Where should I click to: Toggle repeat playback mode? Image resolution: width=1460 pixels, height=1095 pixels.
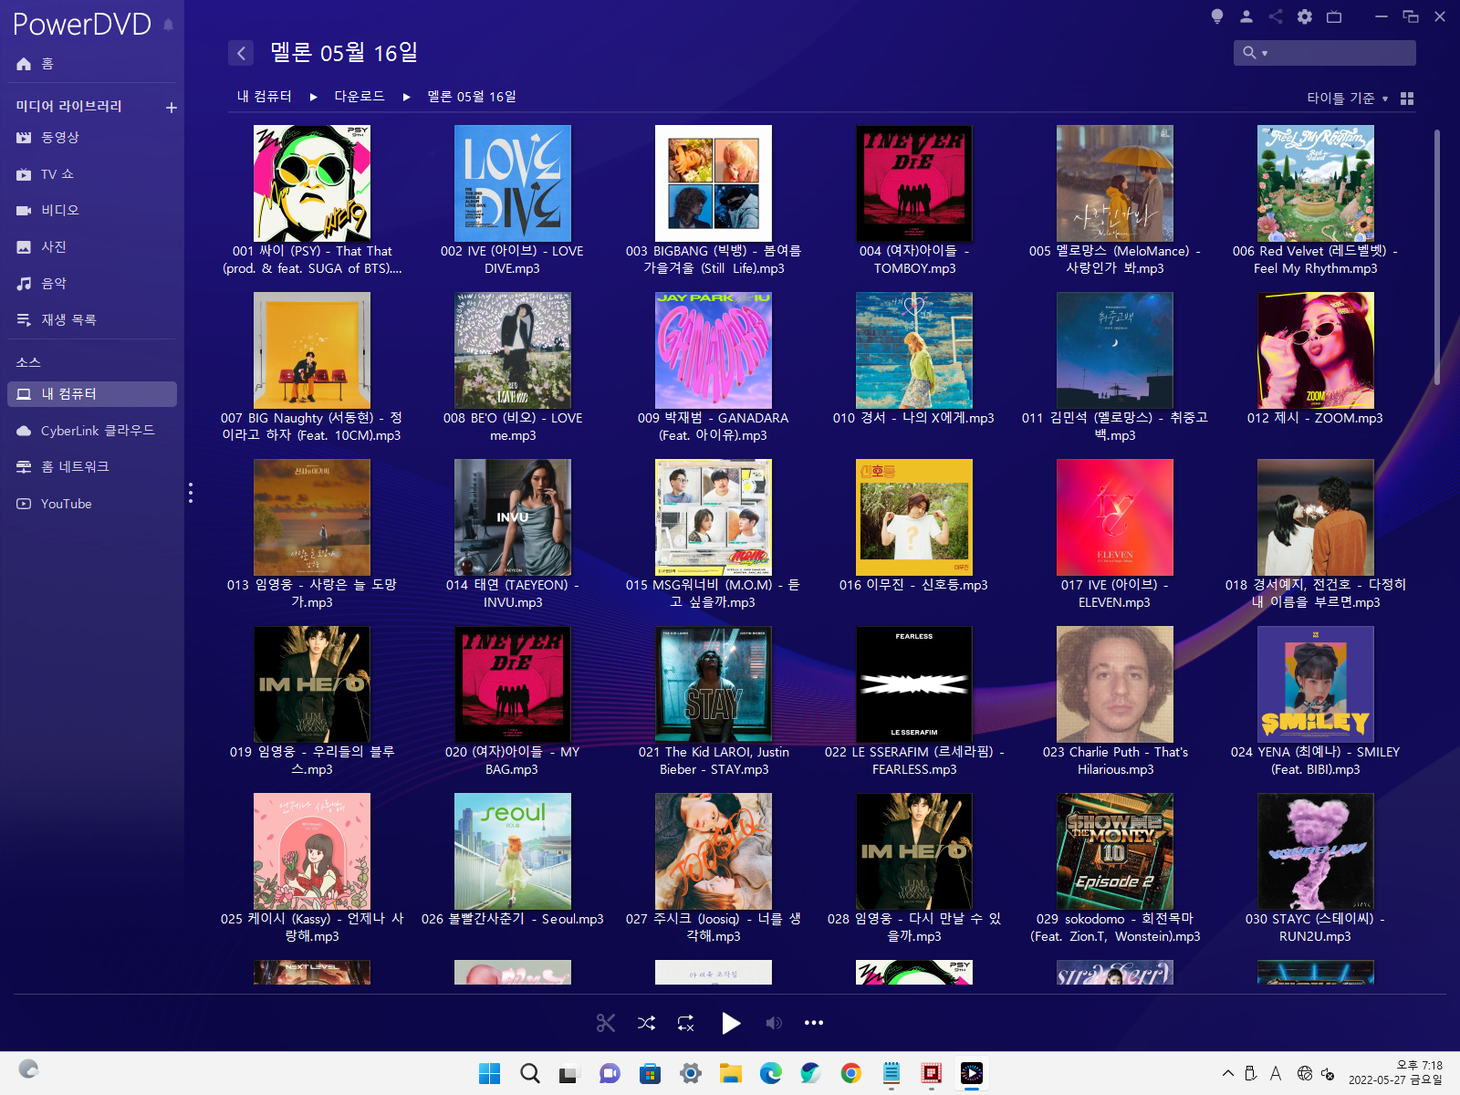pos(686,1023)
